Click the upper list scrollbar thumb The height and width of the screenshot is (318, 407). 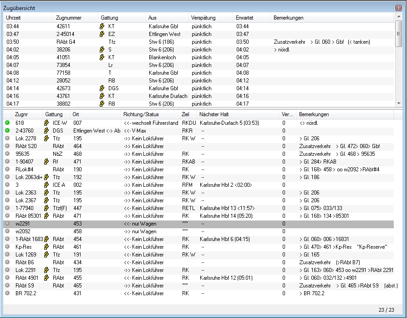click(399, 34)
